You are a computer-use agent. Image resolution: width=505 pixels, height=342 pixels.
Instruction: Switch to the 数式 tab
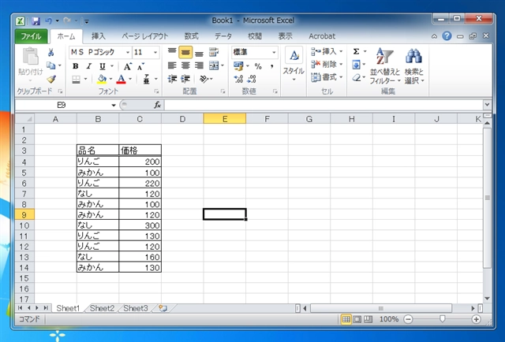click(x=192, y=36)
